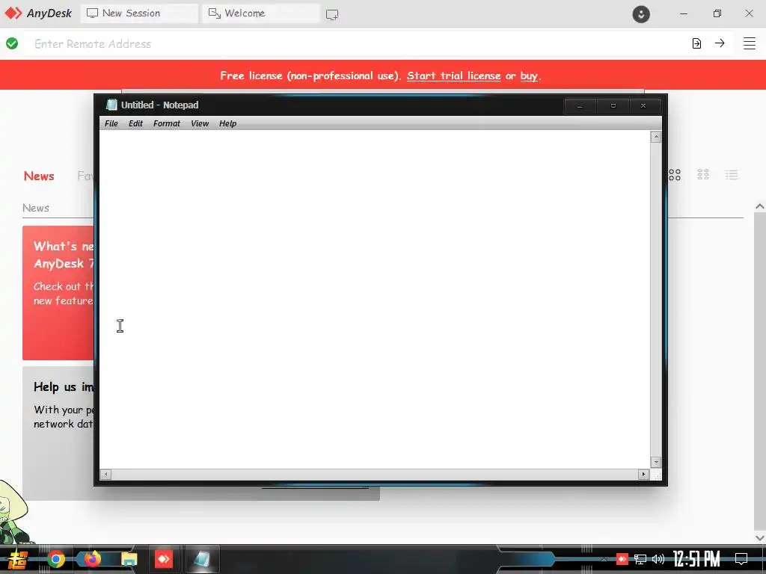766x574 pixels.
Task: Show hidden system tray icons chevron
Action: 604,559
